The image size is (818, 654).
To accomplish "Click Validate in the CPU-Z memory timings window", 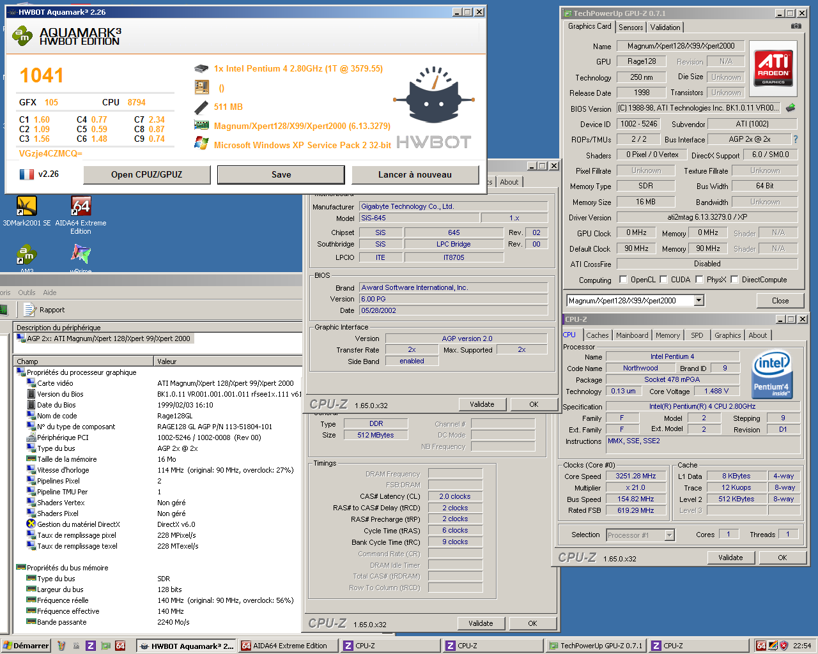I will (x=481, y=623).
